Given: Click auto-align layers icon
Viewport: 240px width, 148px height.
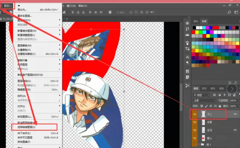Looking at the screenshot, I should (x=110, y=12).
